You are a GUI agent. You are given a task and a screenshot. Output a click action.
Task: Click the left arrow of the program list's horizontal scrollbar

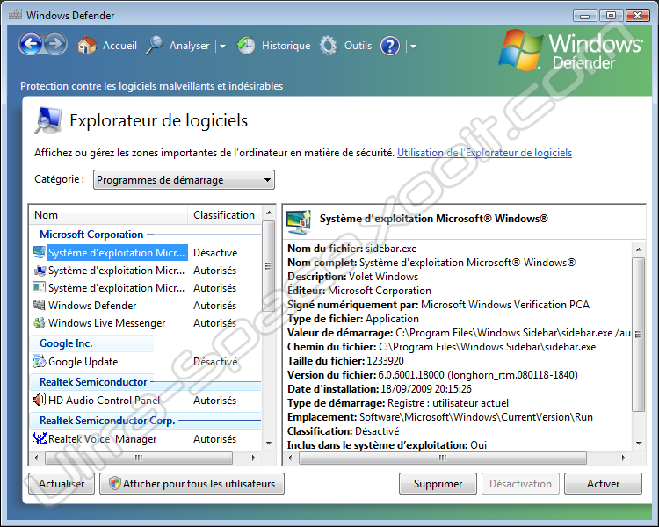(36, 458)
